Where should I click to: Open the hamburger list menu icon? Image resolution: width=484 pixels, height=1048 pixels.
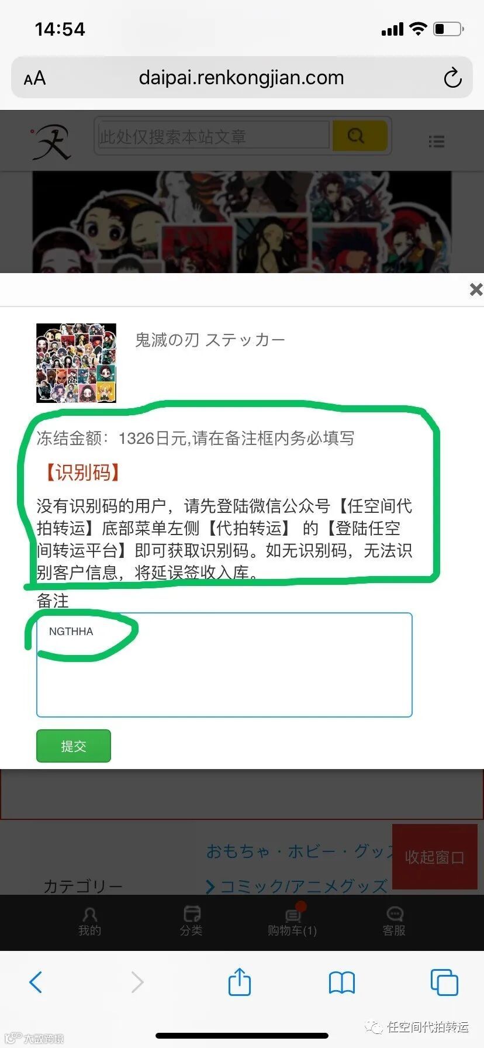[x=436, y=142]
